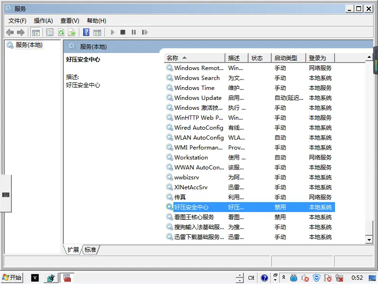The height and width of the screenshot is (284, 378).
Task: Sort by the 启动类型 column header
Action: (x=289, y=58)
